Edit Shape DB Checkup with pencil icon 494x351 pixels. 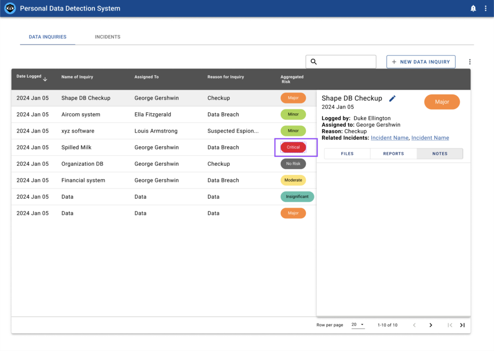click(392, 98)
